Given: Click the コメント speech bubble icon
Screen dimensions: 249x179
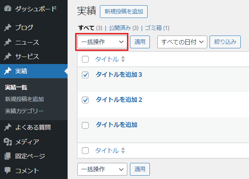Looking at the screenshot, I should [x=8, y=170].
